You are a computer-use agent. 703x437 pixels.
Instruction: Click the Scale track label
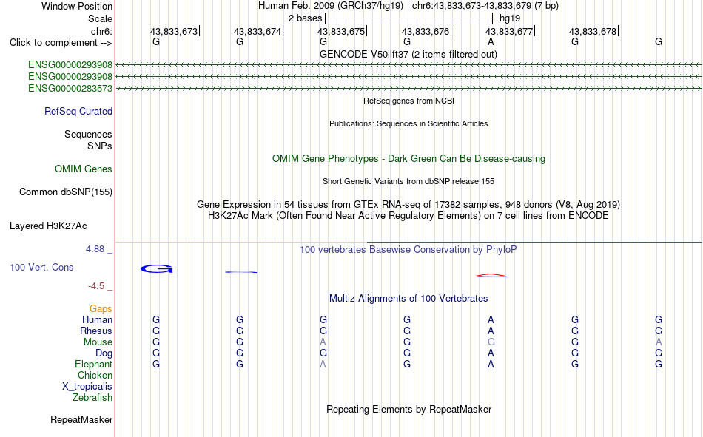click(100, 18)
